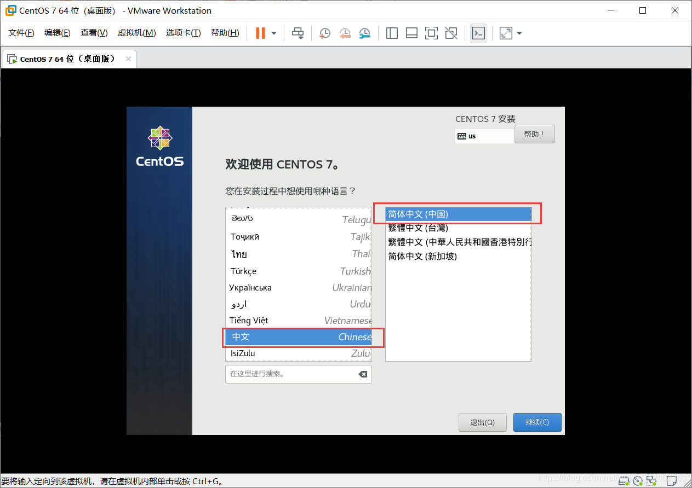692x488 pixels.
Task: Toggle the console view icon
Action: click(478, 33)
